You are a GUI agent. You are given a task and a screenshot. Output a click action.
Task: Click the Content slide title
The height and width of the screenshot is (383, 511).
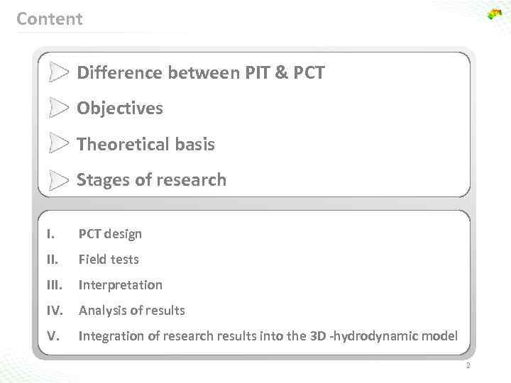click(50, 19)
